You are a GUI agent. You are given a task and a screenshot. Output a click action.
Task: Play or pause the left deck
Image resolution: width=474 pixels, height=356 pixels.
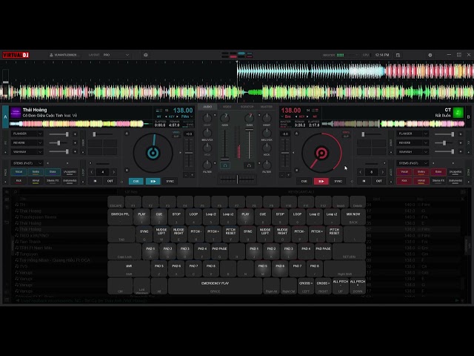tap(153, 181)
